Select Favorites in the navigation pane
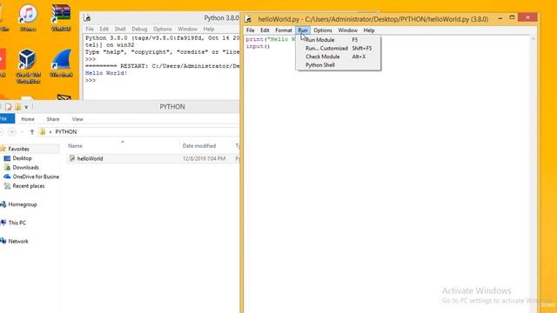Image resolution: width=557 pixels, height=313 pixels. click(x=18, y=149)
